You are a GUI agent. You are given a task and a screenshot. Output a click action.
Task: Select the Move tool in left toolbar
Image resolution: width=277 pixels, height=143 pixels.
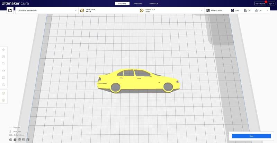pyautogui.click(x=3, y=50)
